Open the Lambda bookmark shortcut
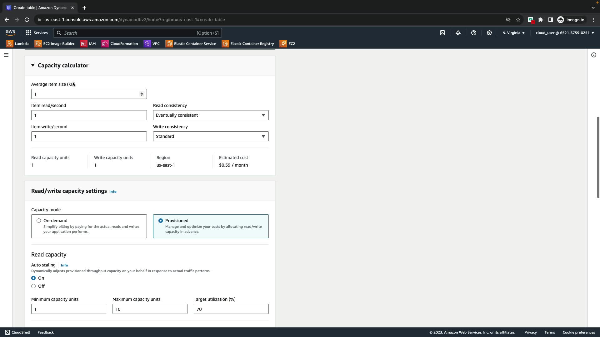The image size is (600, 337). pyautogui.click(x=17, y=44)
